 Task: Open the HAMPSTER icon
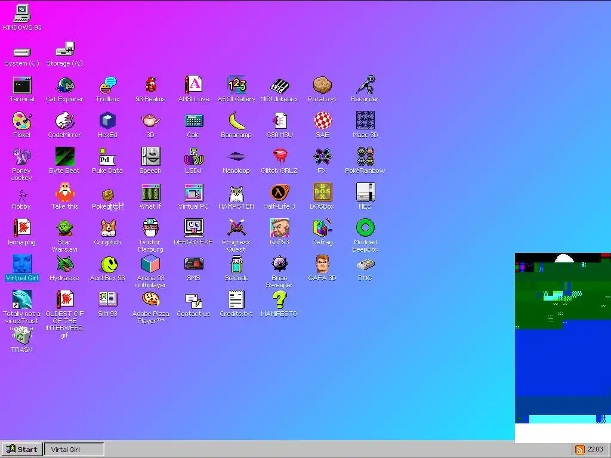coord(236,193)
